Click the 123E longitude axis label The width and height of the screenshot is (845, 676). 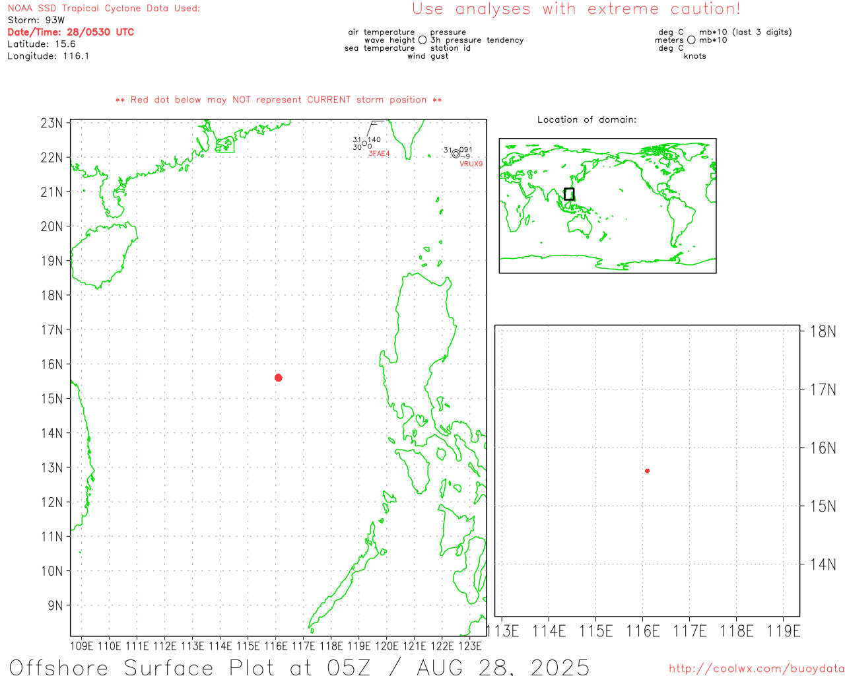click(470, 646)
